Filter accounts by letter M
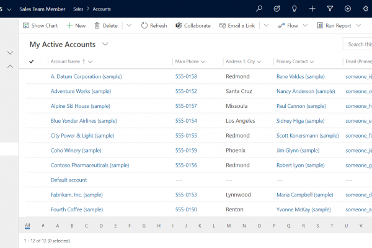 pyautogui.click(x=228, y=226)
